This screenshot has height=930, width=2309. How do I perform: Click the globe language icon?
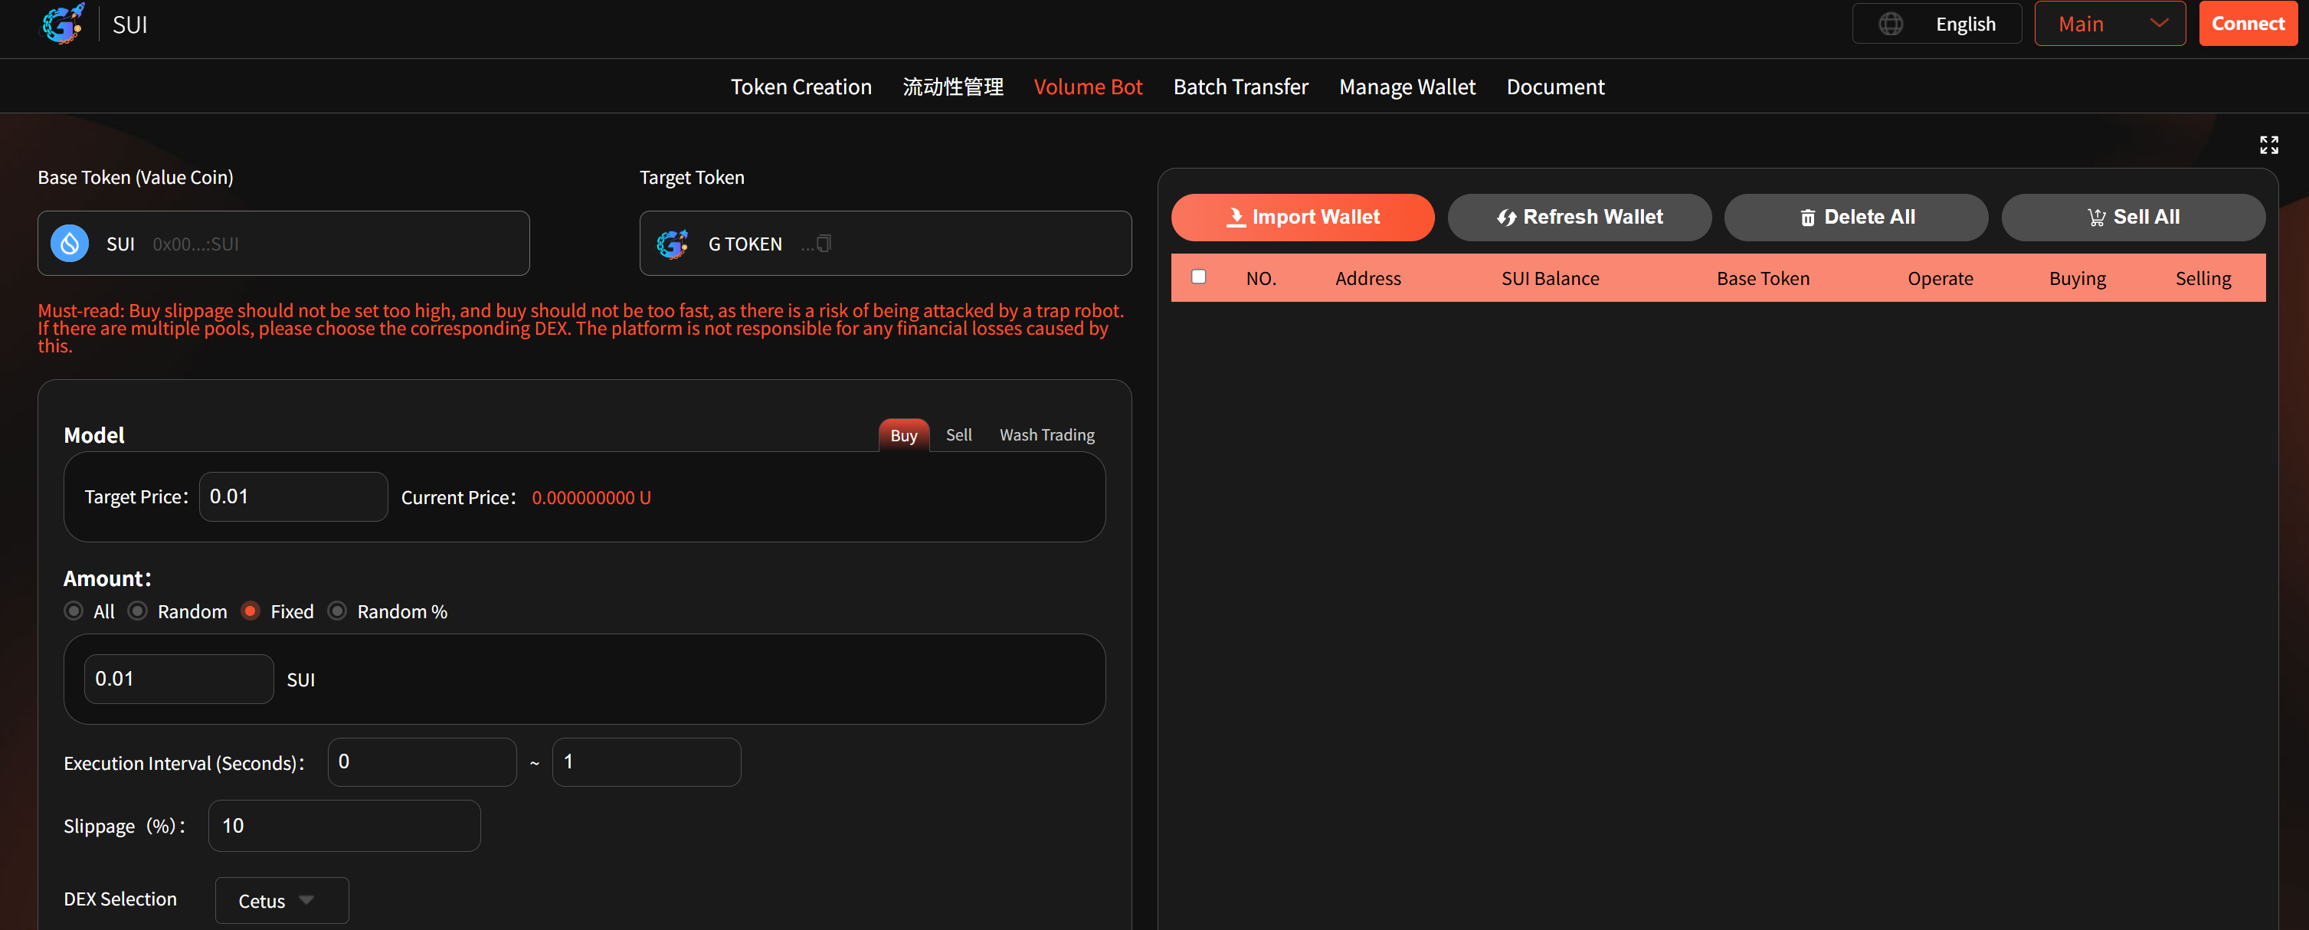1891,25
